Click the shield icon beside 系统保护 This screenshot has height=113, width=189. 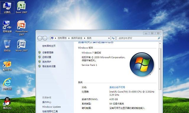coord(40,62)
